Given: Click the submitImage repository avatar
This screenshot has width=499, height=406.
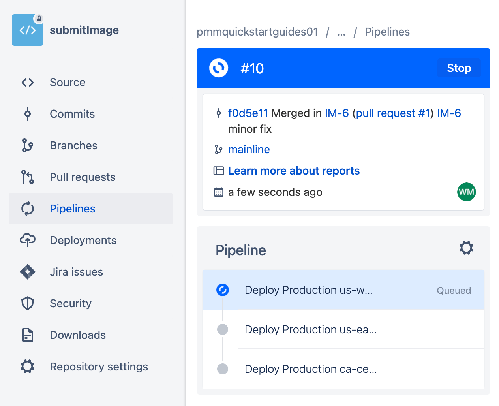Looking at the screenshot, I should point(28,30).
